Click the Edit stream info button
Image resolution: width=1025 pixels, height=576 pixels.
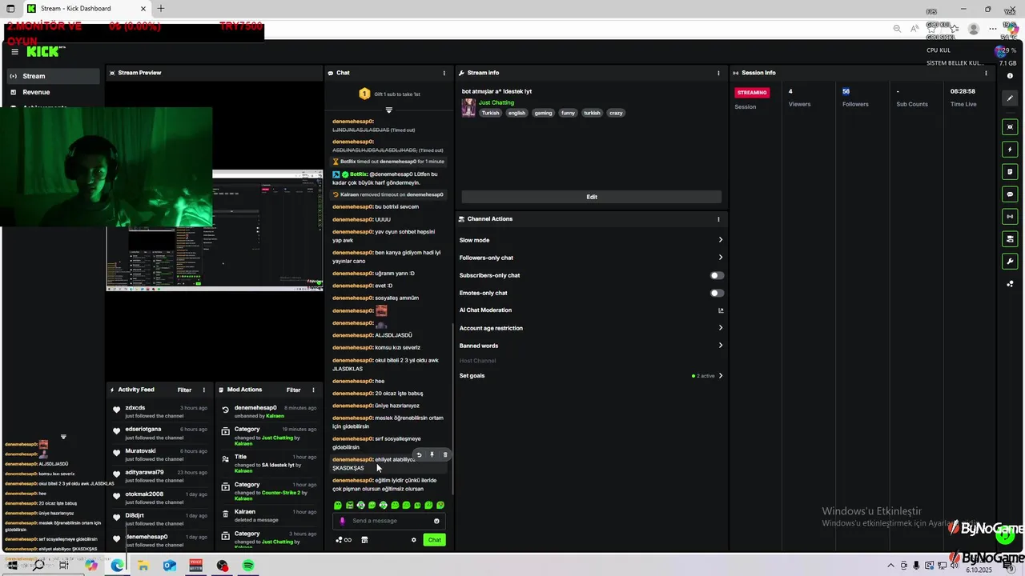[592, 197]
